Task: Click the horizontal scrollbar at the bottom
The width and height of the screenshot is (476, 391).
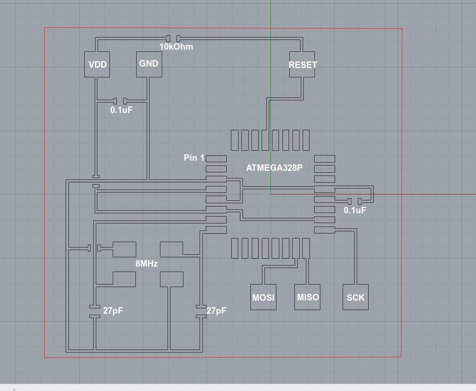Action: click(x=144, y=388)
